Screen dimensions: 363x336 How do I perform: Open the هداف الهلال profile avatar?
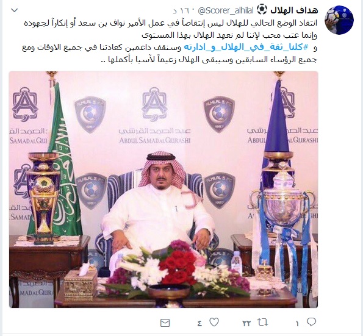click(339, 20)
